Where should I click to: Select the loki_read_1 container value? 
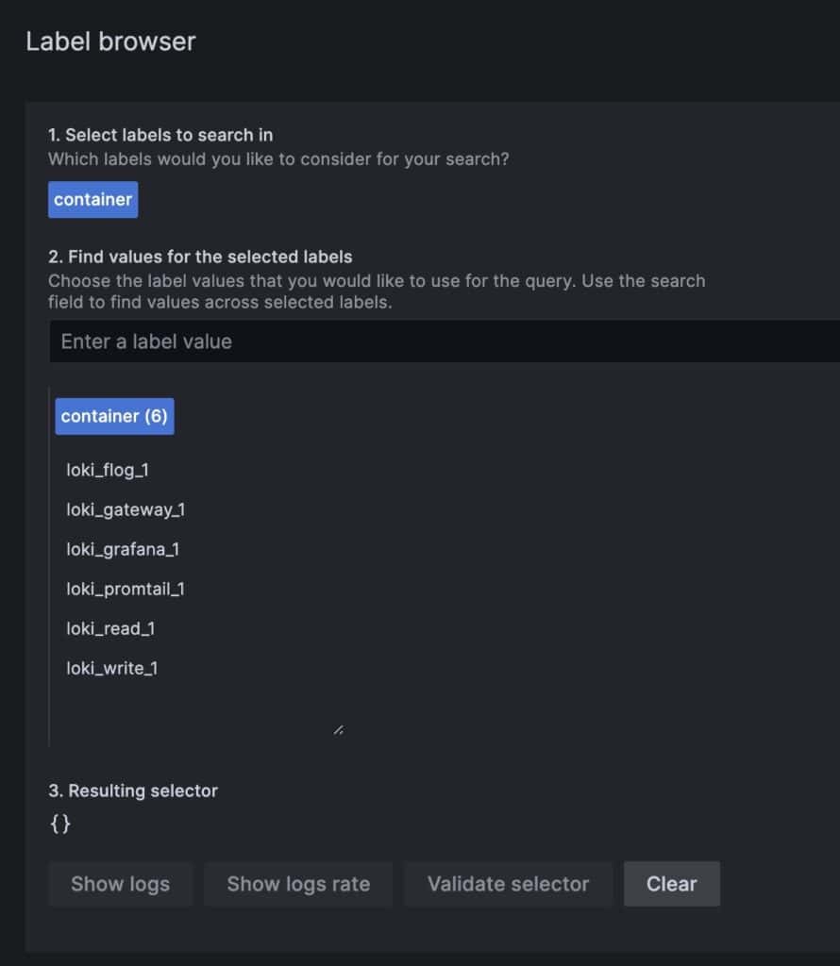[109, 628]
